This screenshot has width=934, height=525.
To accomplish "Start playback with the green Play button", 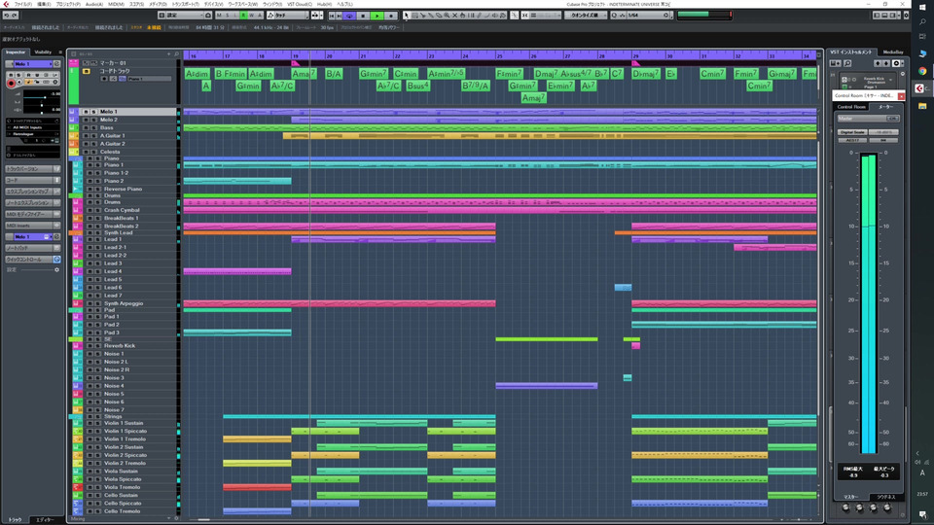I will [377, 16].
